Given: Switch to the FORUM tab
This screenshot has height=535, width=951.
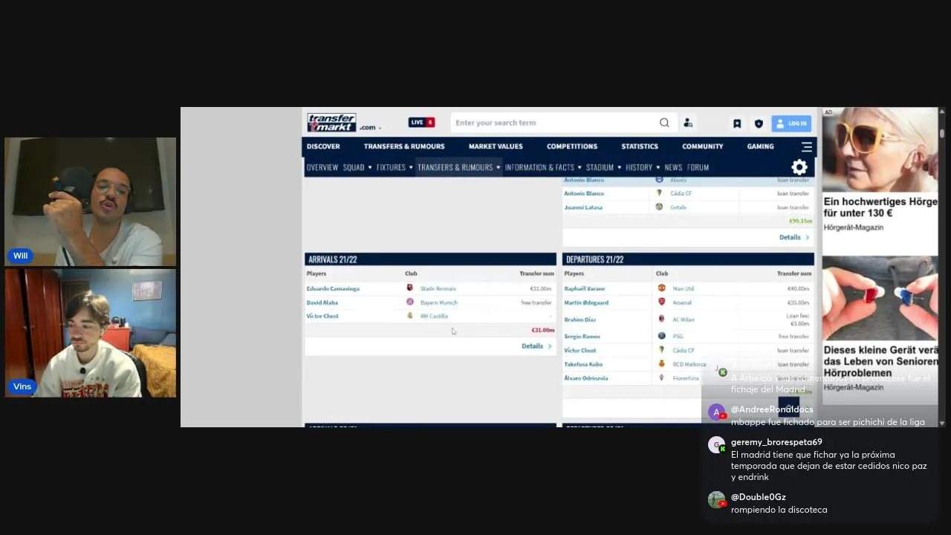Looking at the screenshot, I should pyautogui.click(x=698, y=167).
